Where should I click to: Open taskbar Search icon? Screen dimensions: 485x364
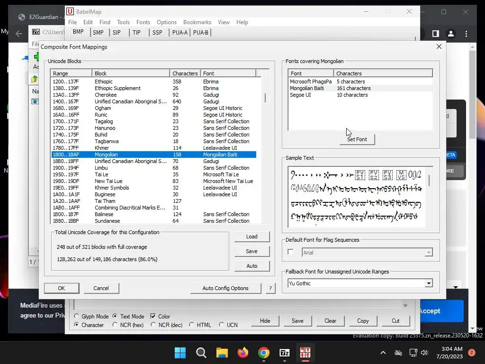click(201, 353)
